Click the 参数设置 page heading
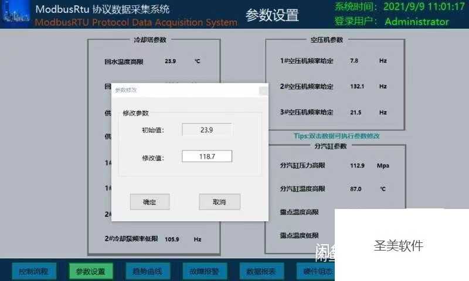Image resolution: width=469 pixels, height=281 pixels. coord(272,15)
